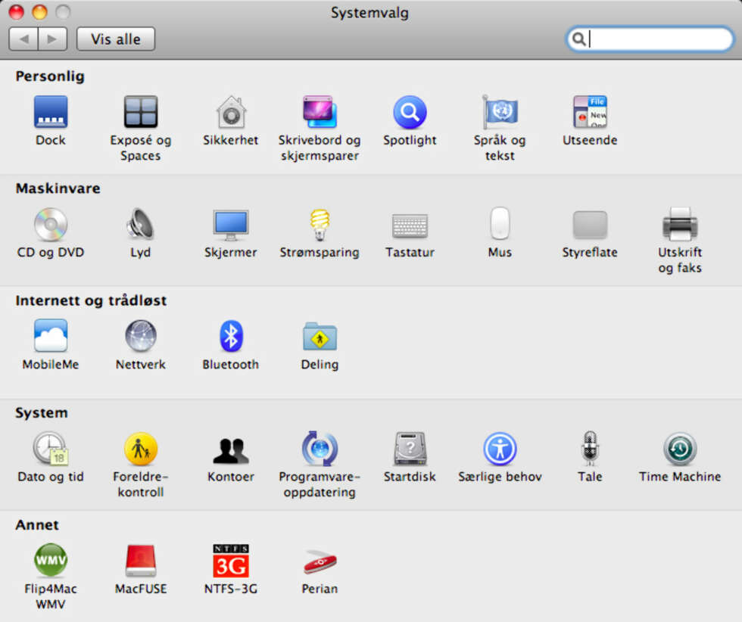Open Foreldrekontroll parental controls
This screenshot has height=622, width=742.
(141, 449)
